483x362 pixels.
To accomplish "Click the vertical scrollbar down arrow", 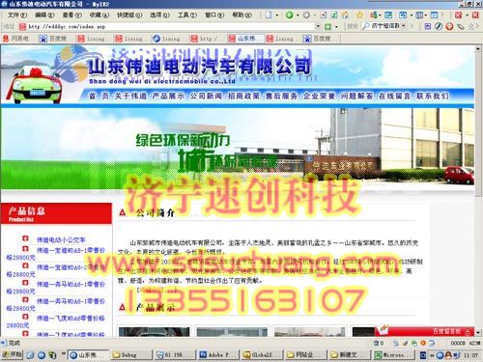I will [x=478, y=332].
